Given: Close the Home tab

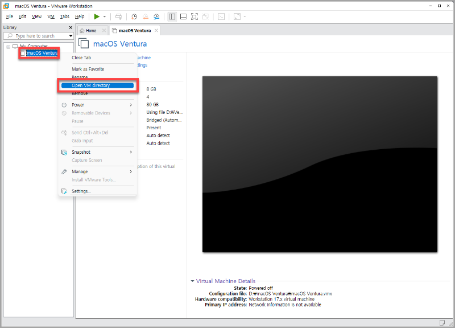Looking at the screenshot, I should [x=104, y=31].
